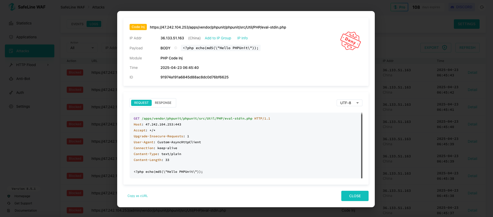Switch to the REQUEST tab
Viewport: 493px width, 217px height.
[x=141, y=103]
